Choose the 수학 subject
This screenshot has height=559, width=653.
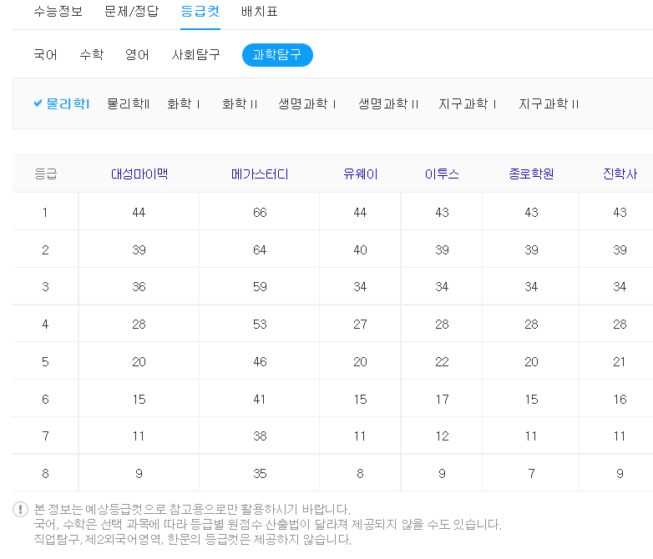tap(92, 54)
